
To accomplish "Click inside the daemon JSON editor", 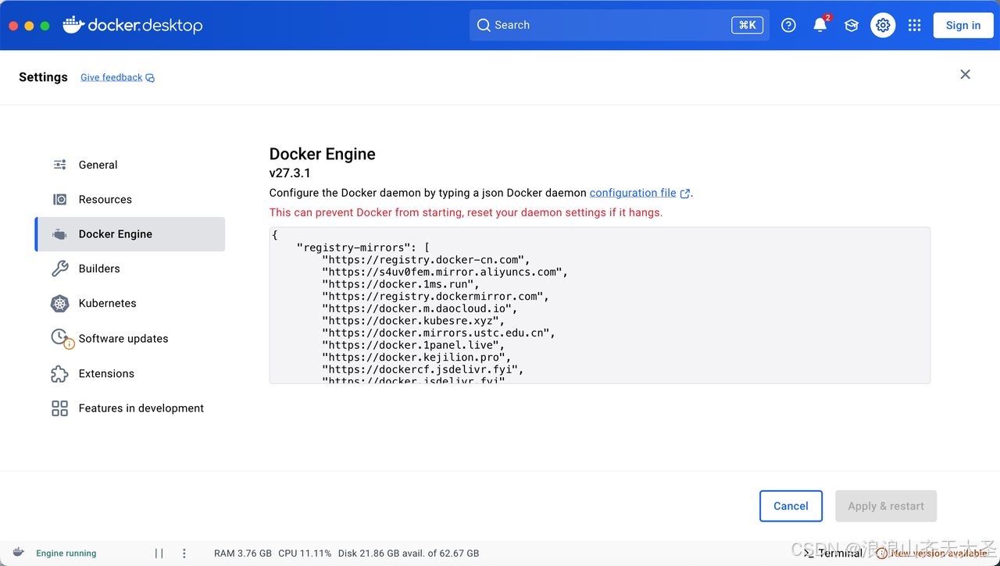I will pos(599,305).
